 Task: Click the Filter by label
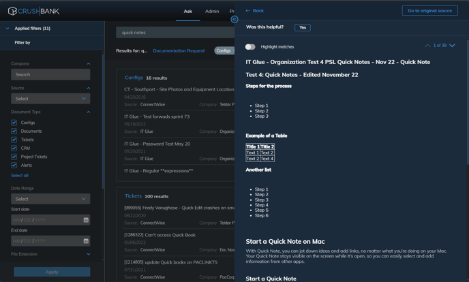coord(22,43)
